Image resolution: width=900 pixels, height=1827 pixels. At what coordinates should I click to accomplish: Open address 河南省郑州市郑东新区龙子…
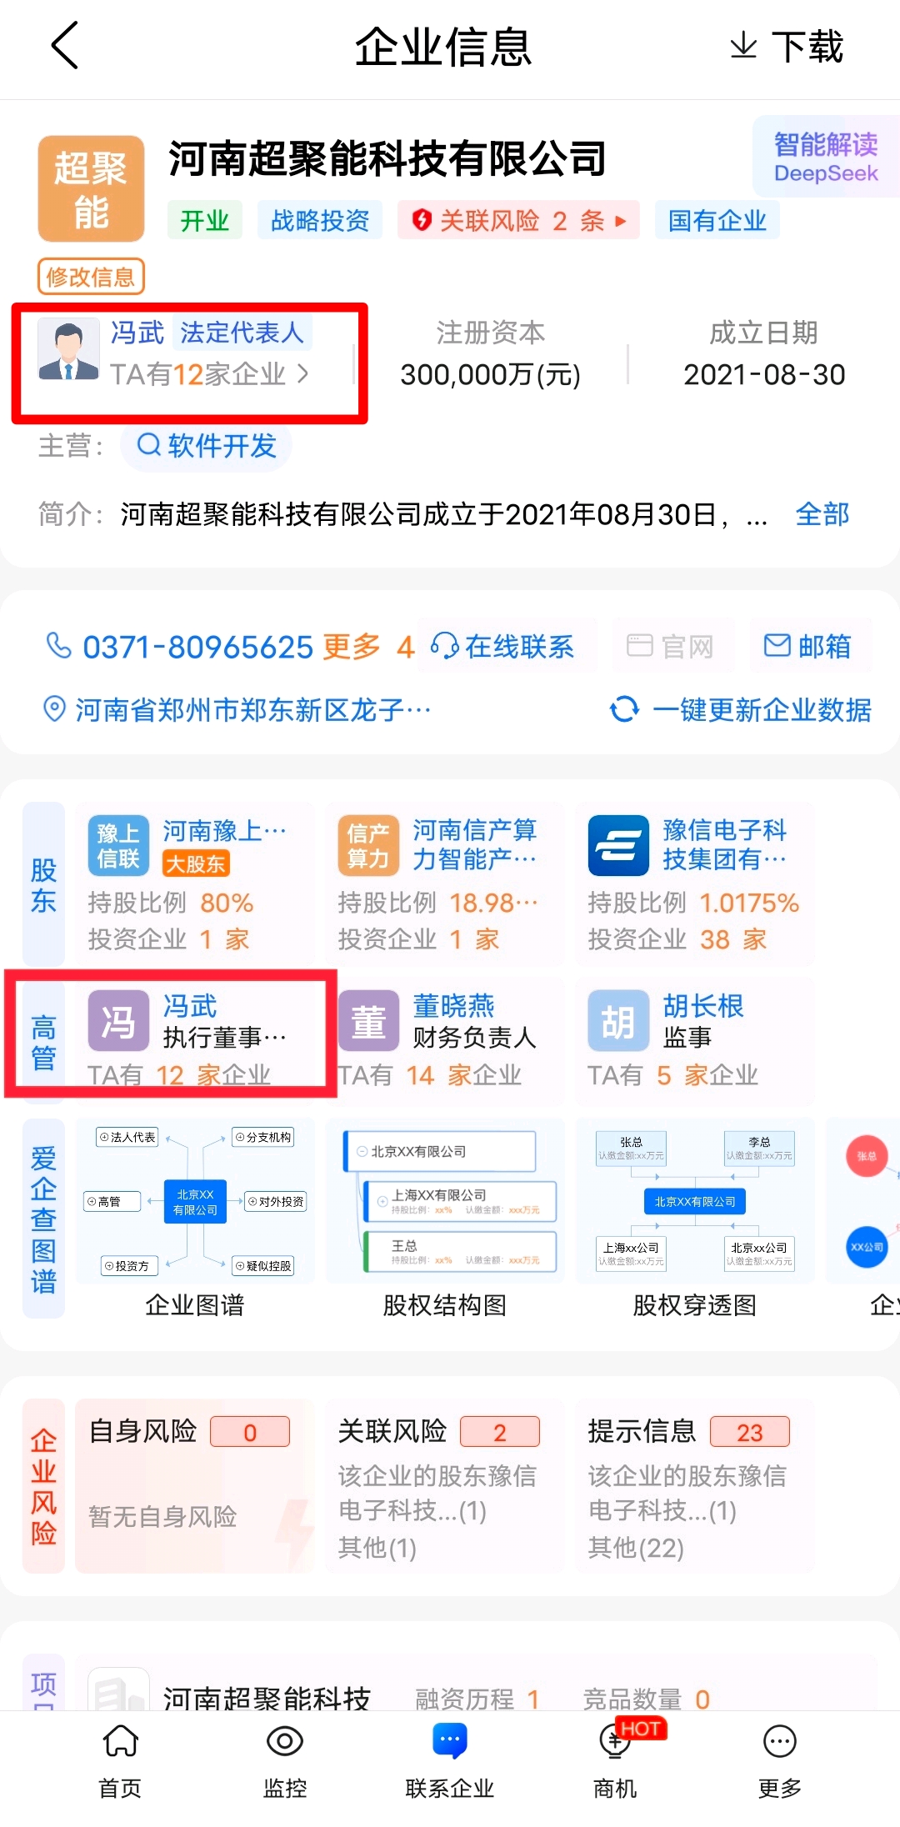pyautogui.click(x=252, y=709)
